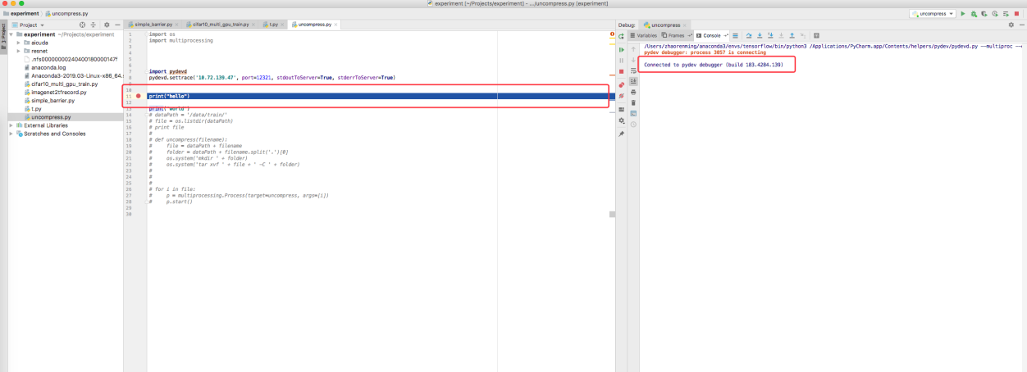This screenshot has height=372, width=1027.
Task: Toggle Mute Breakpoints in the debug sidebar
Action: point(621,96)
